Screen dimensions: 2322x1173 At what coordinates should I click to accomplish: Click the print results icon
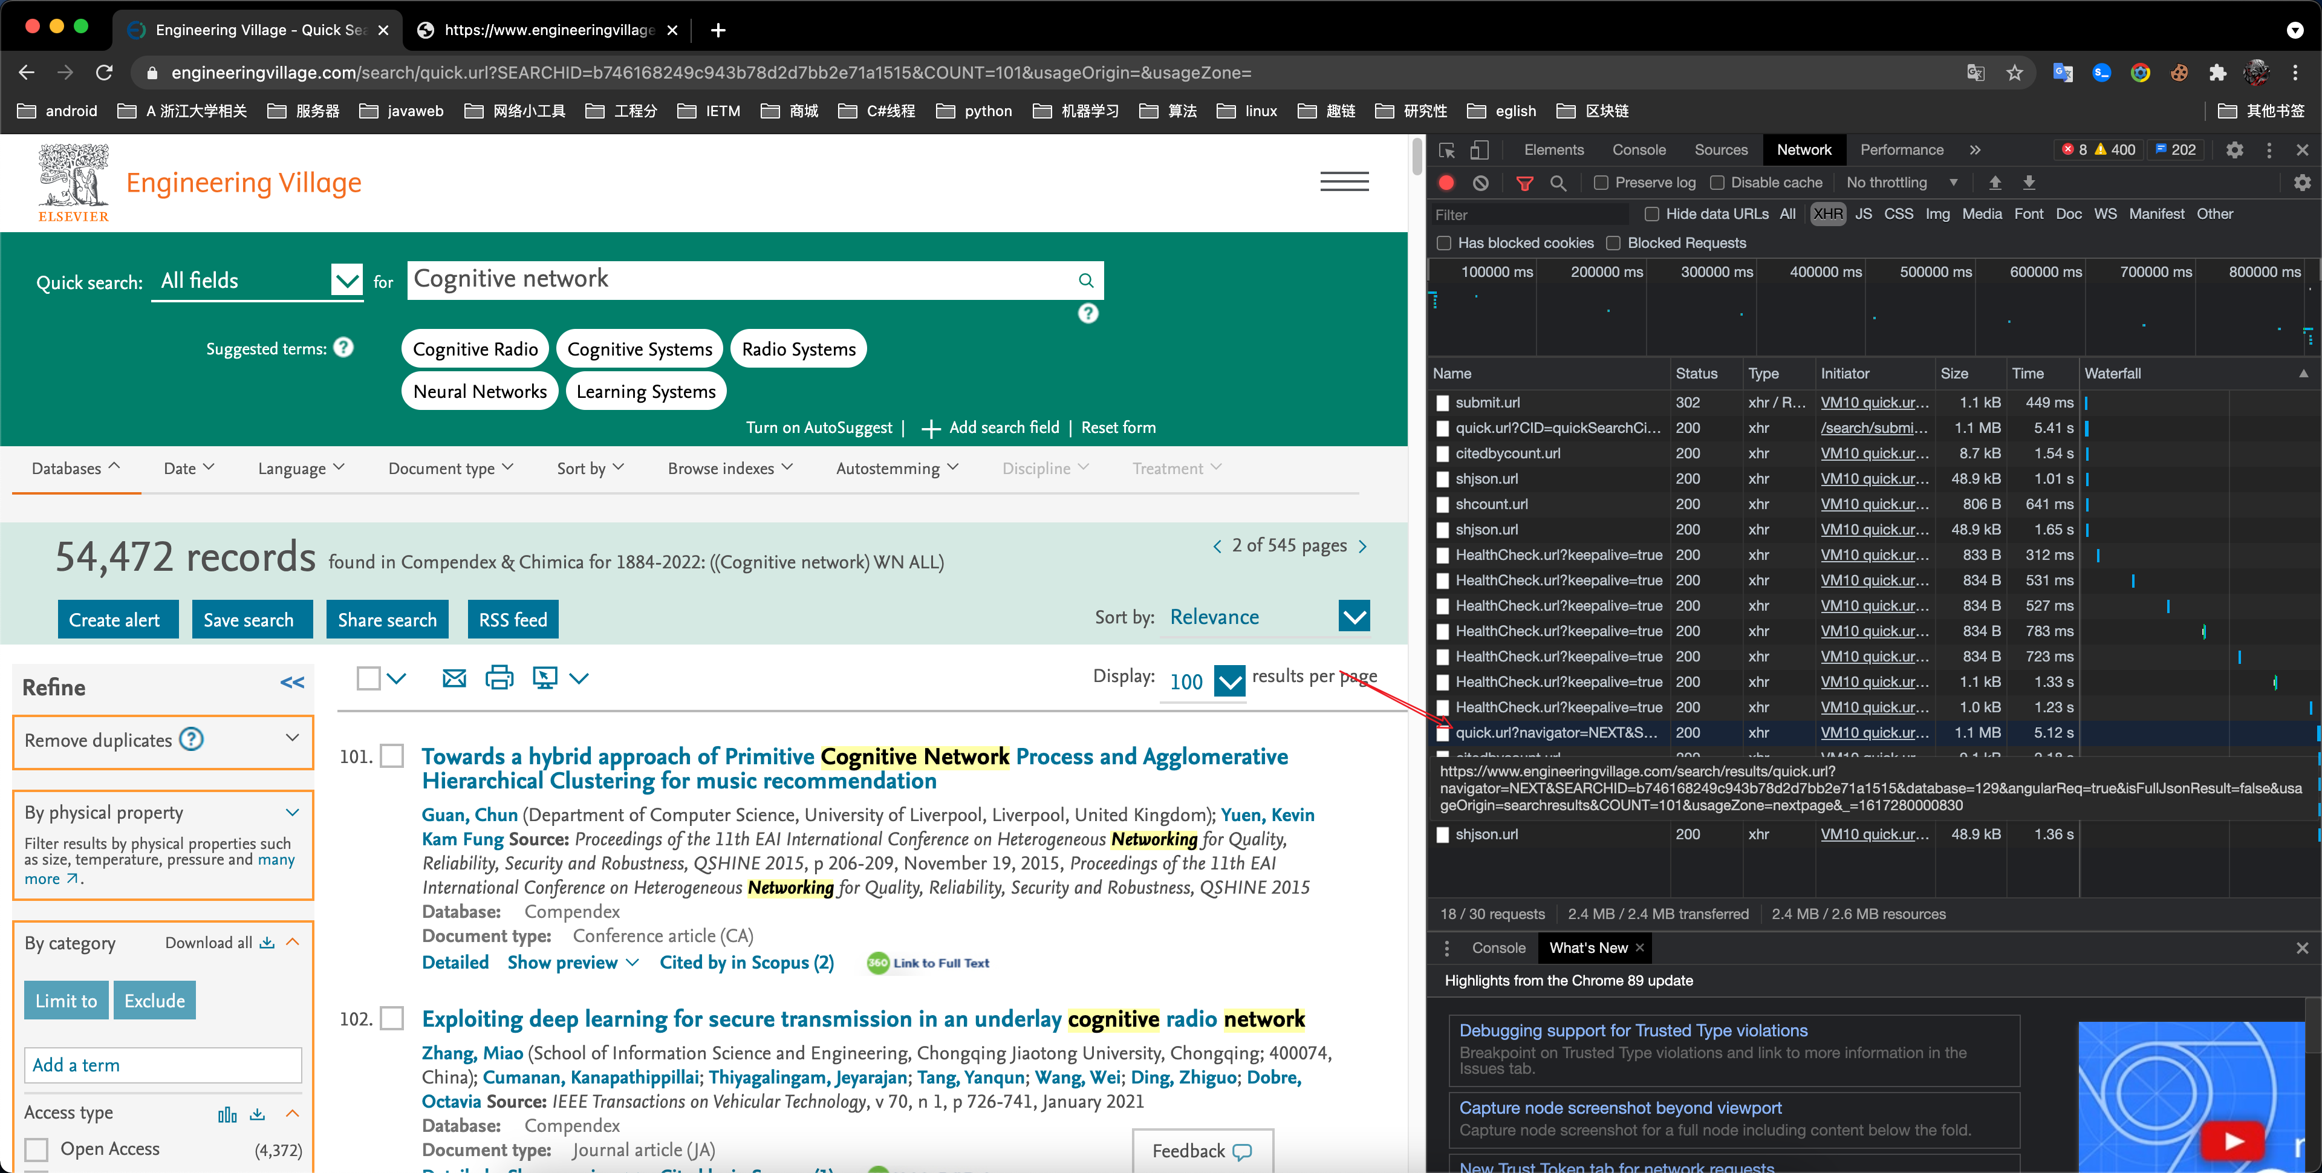[498, 678]
